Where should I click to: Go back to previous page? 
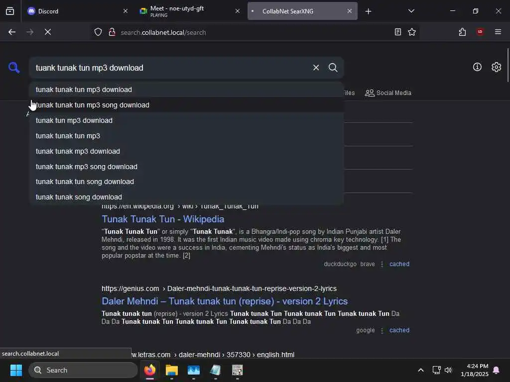12,32
